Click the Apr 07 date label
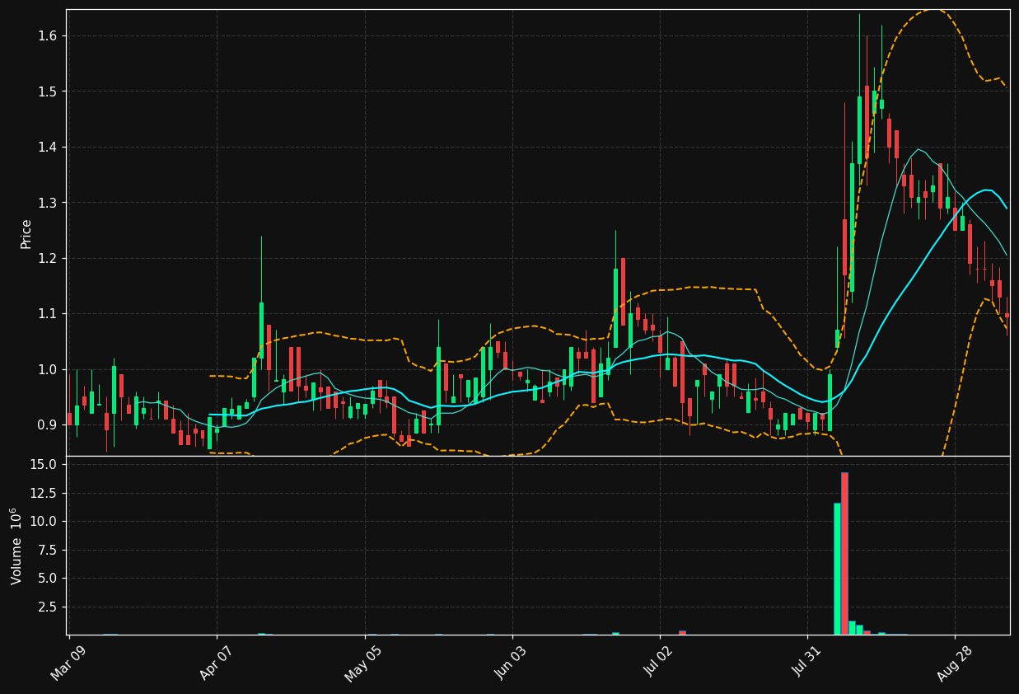This screenshot has width=1019, height=694. [x=217, y=664]
